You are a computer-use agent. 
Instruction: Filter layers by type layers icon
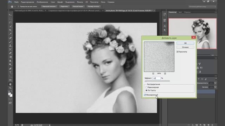point(199,79)
